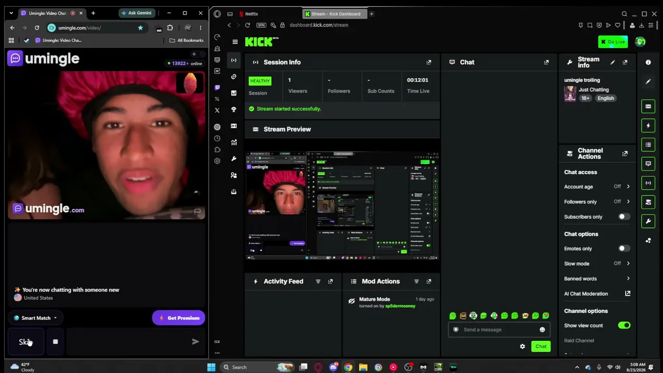Send the Umingle message with the arrow icon
Viewport: 663px width, 373px height.
195,342
